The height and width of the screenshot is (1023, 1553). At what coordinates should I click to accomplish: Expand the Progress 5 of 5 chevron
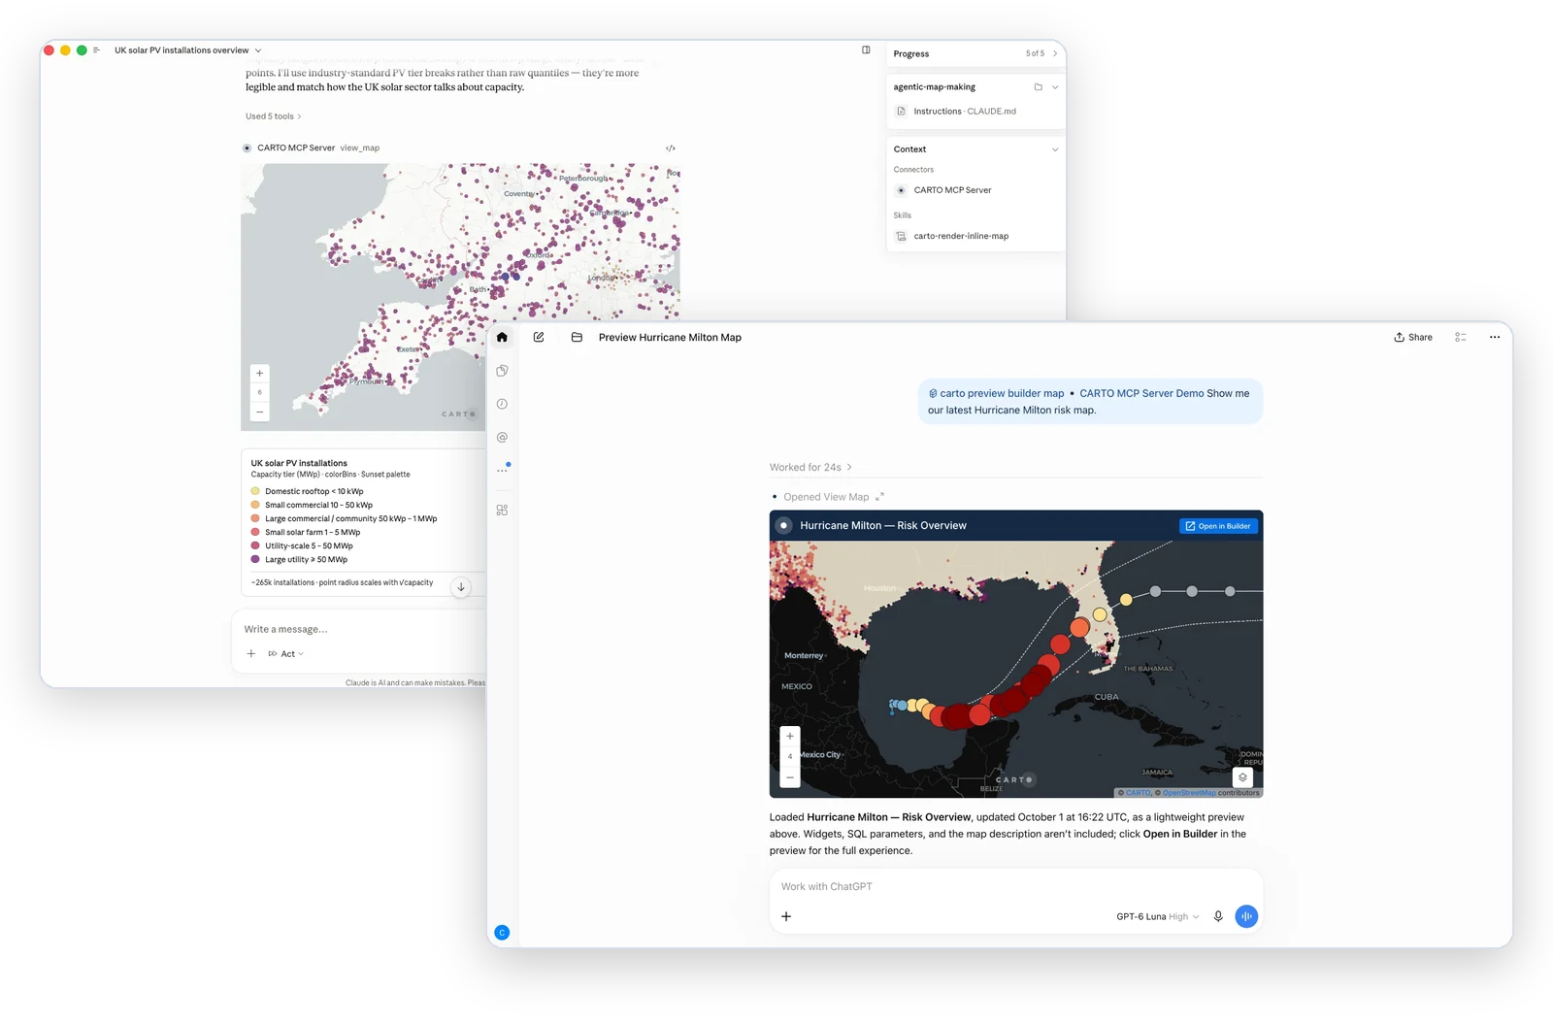click(x=1055, y=53)
